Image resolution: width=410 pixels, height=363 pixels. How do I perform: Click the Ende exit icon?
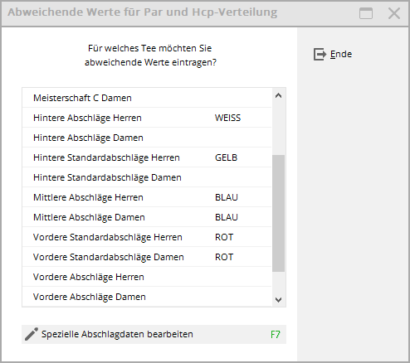pos(320,54)
